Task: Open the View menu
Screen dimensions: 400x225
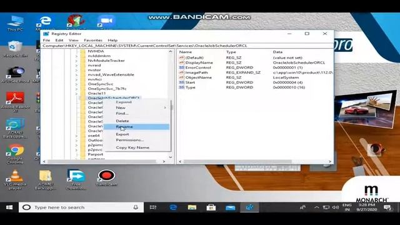Action: (x=74, y=40)
